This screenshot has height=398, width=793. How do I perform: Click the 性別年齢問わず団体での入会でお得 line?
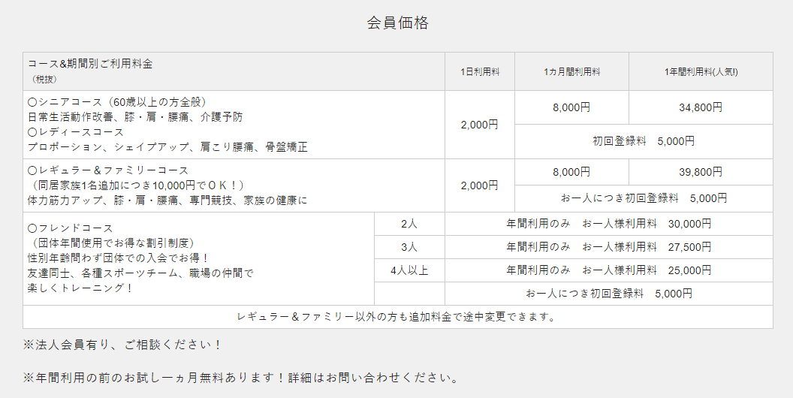coord(119,258)
